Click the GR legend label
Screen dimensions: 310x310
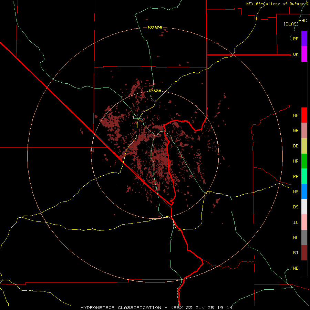tap(296, 131)
